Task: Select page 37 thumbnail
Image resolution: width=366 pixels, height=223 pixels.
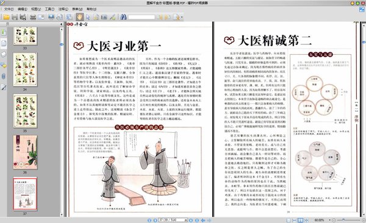Action: 25,194
